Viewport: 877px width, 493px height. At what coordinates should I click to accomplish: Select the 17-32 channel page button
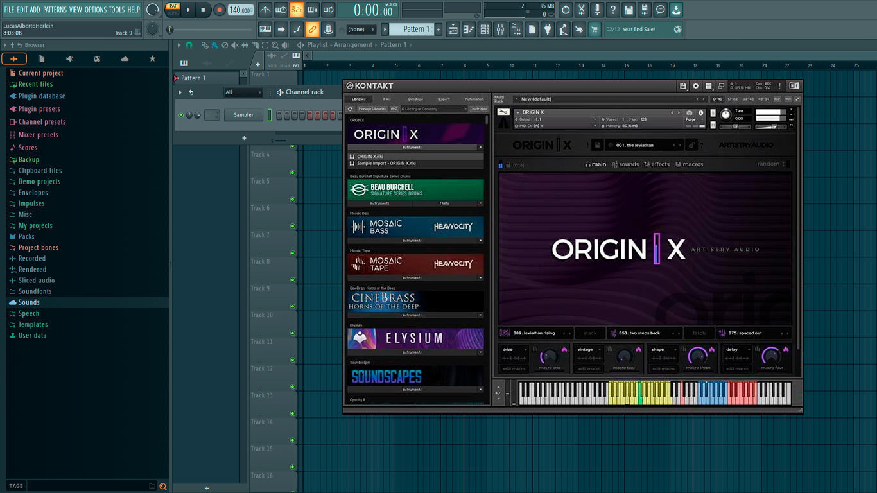click(x=733, y=99)
